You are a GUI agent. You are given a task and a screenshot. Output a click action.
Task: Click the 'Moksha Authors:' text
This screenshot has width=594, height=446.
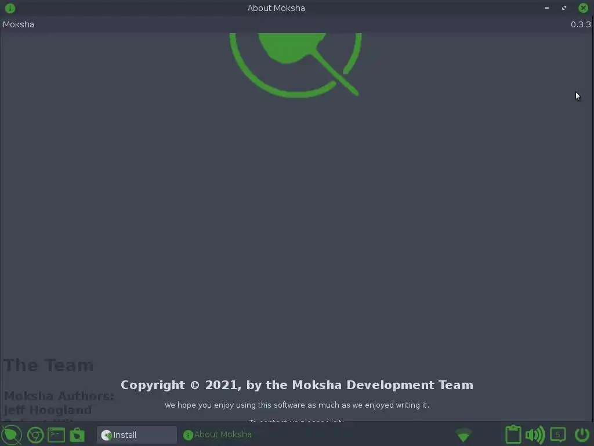[x=59, y=396]
